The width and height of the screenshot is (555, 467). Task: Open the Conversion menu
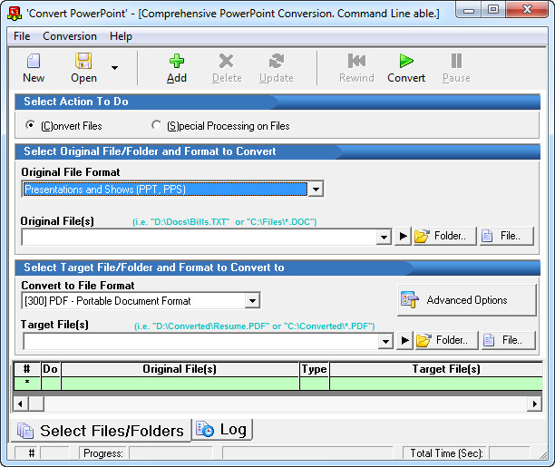(70, 36)
